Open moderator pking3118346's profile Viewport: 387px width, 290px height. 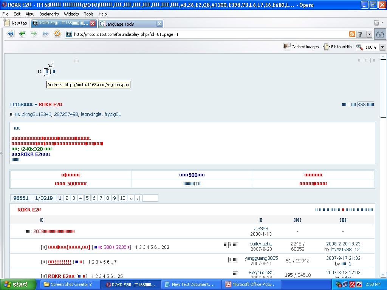[36, 114]
